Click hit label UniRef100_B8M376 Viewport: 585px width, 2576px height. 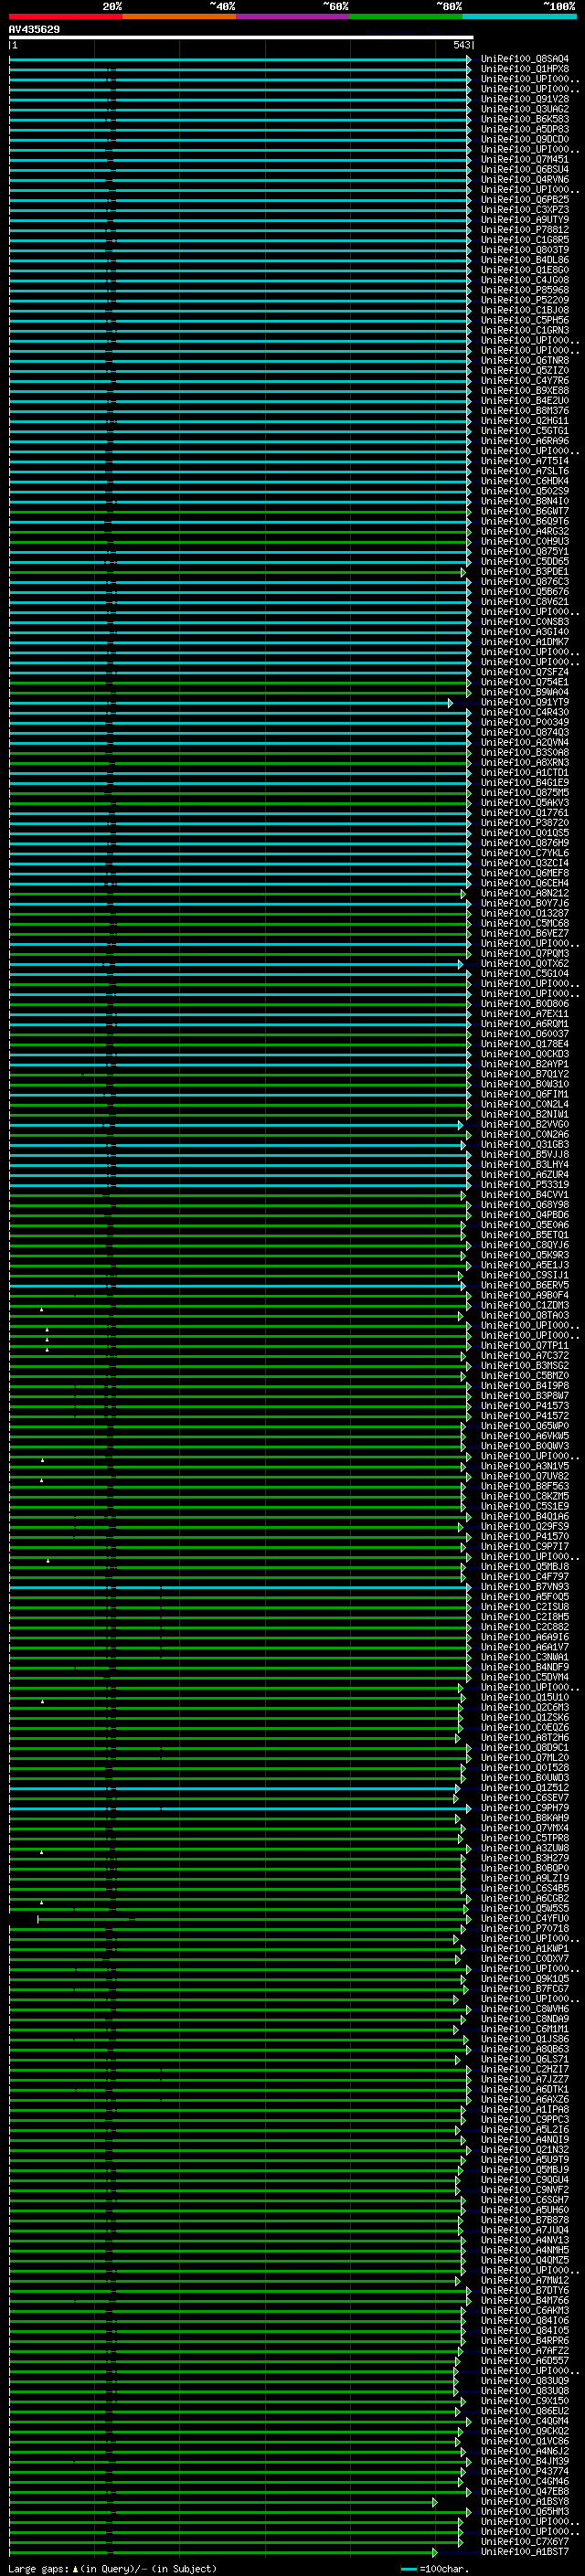click(x=525, y=411)
